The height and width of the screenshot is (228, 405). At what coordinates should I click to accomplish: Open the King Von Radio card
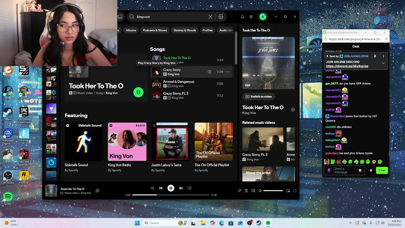pyautogui.click(x=127, y=148)
